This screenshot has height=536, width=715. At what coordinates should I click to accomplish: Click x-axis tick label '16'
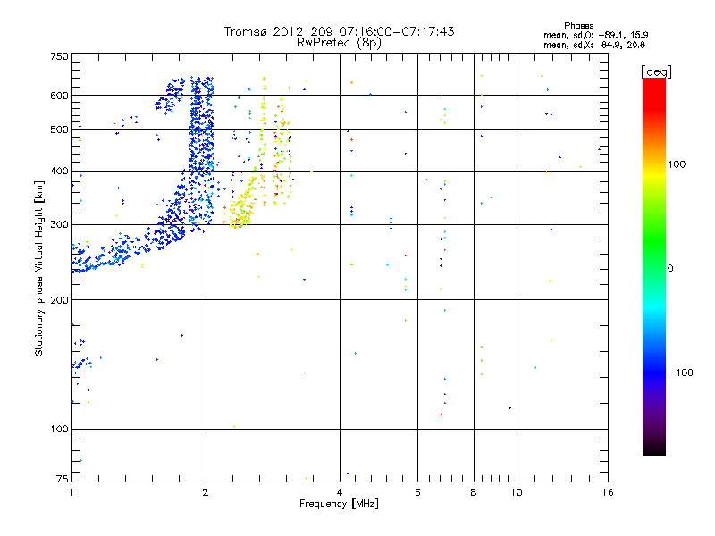(608, 492)
